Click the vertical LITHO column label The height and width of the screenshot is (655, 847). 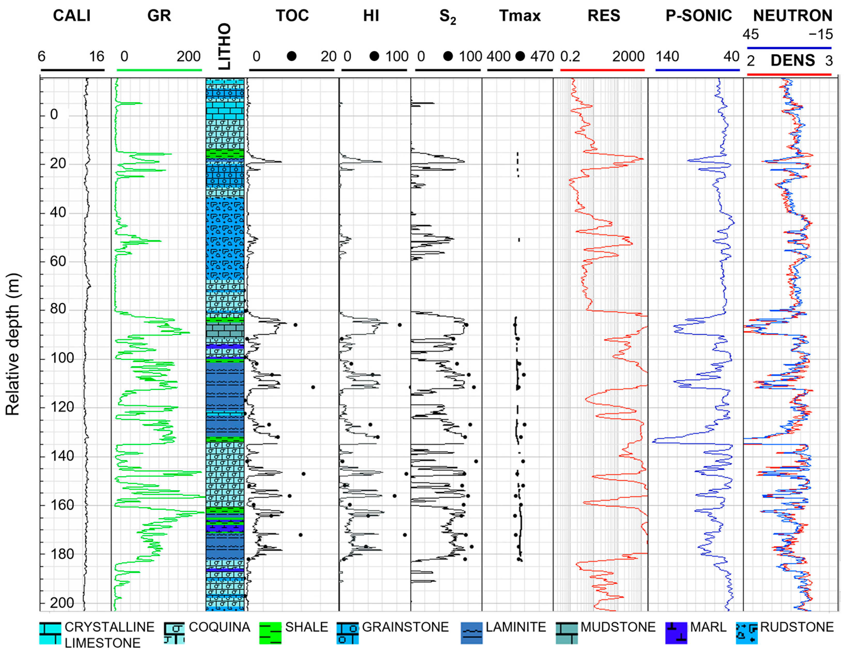pos(225,46)
